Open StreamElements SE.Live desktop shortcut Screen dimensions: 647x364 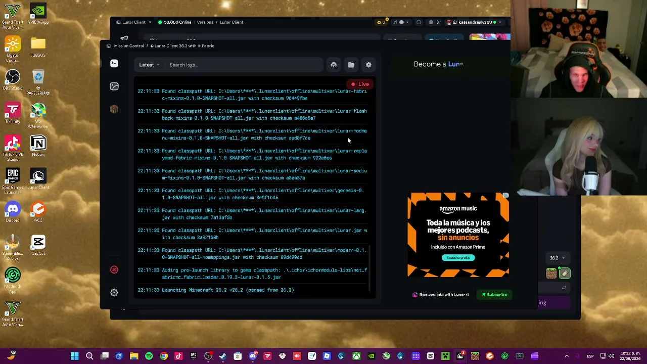13,247
